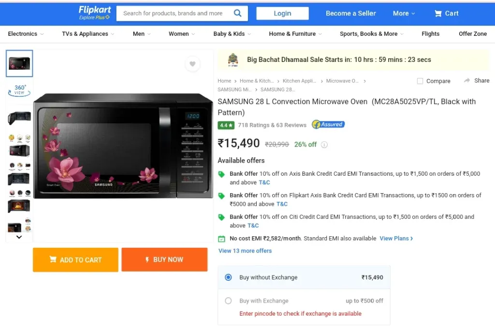Click the price info icon
The height and width of the screenshot is (334, 495).
pos(324,145)
